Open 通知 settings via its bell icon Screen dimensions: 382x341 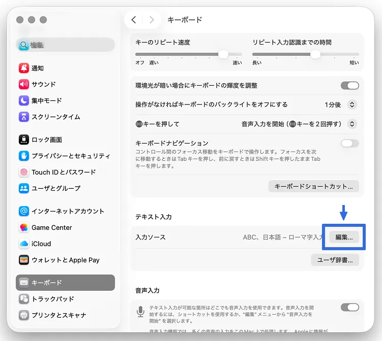24,68
